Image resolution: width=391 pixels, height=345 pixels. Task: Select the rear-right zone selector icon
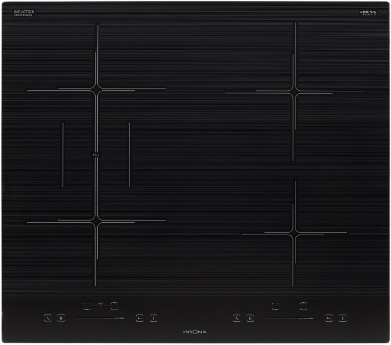(304, 304)
